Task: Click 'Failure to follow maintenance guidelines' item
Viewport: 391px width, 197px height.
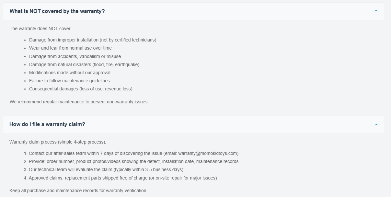Action: [69, 81]
